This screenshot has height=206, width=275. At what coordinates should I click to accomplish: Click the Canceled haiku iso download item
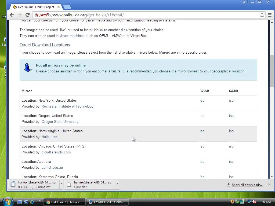coord(90,185)
